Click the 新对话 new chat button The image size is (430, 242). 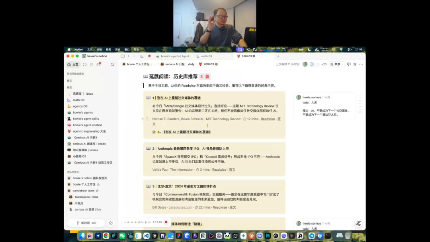[x=86, y=223]
